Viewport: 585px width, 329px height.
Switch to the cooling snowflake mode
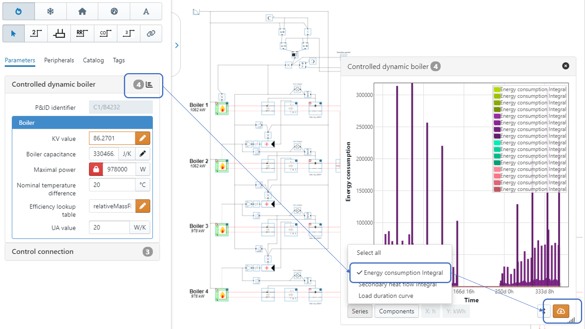point(50,11)
